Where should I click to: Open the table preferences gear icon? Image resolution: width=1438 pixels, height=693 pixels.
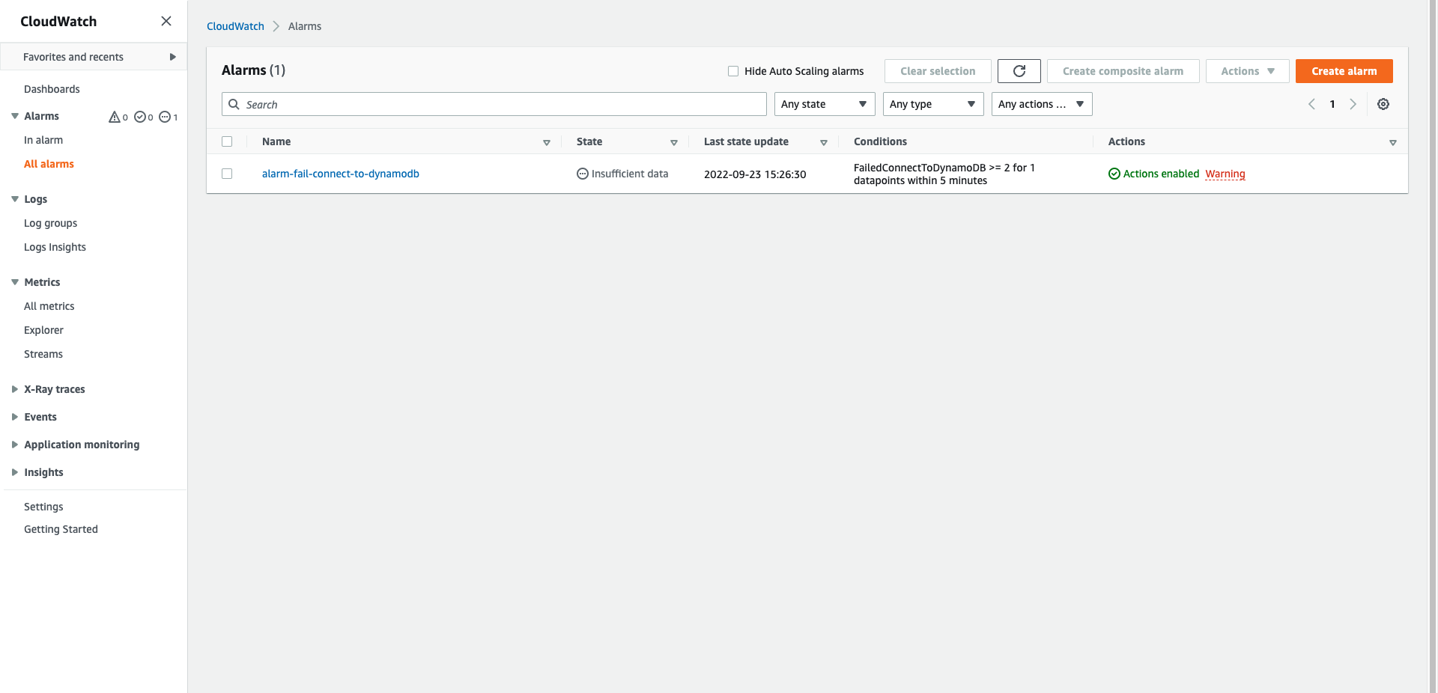click(1383, 104)
